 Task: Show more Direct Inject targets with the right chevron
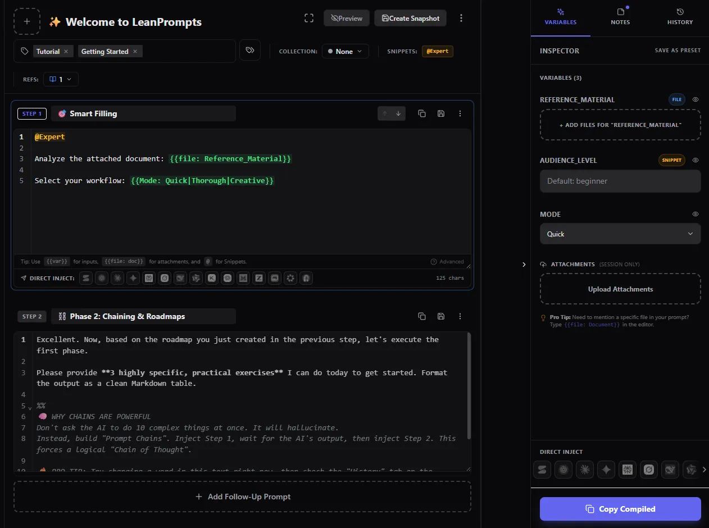coord(705,470)
